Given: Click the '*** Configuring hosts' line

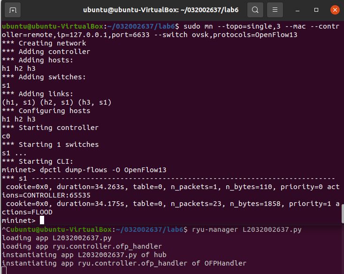Looking at the screenshot, I should pyautogui.click(x=46, y=111).
